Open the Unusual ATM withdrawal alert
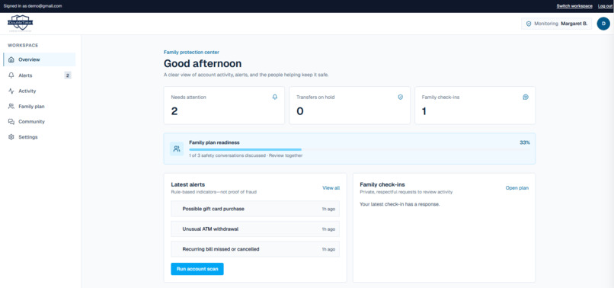The image size is (614, 288). click(x=255, y=229)
